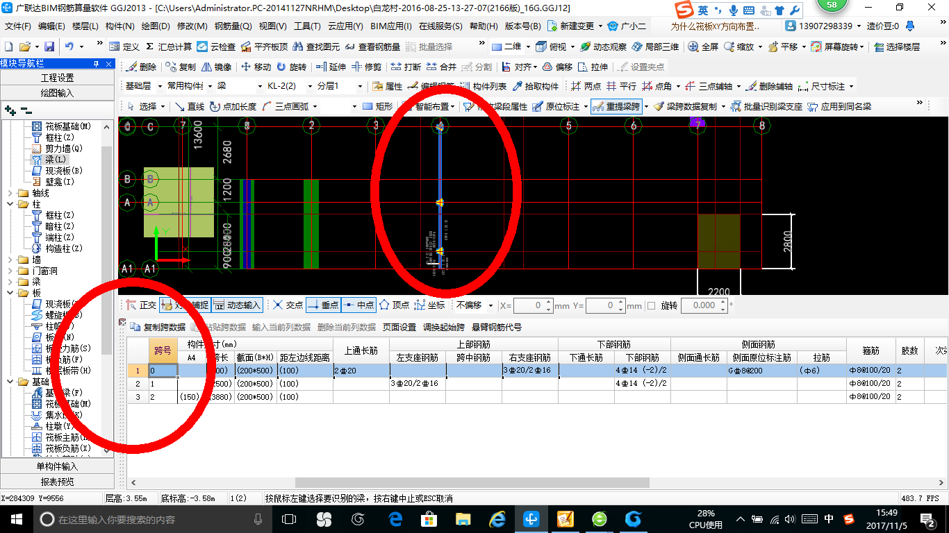Image resolution: width=949 pixels, height=533 pixels.
Task: Click 工程设置 navigation button
Action: point(57,78)
